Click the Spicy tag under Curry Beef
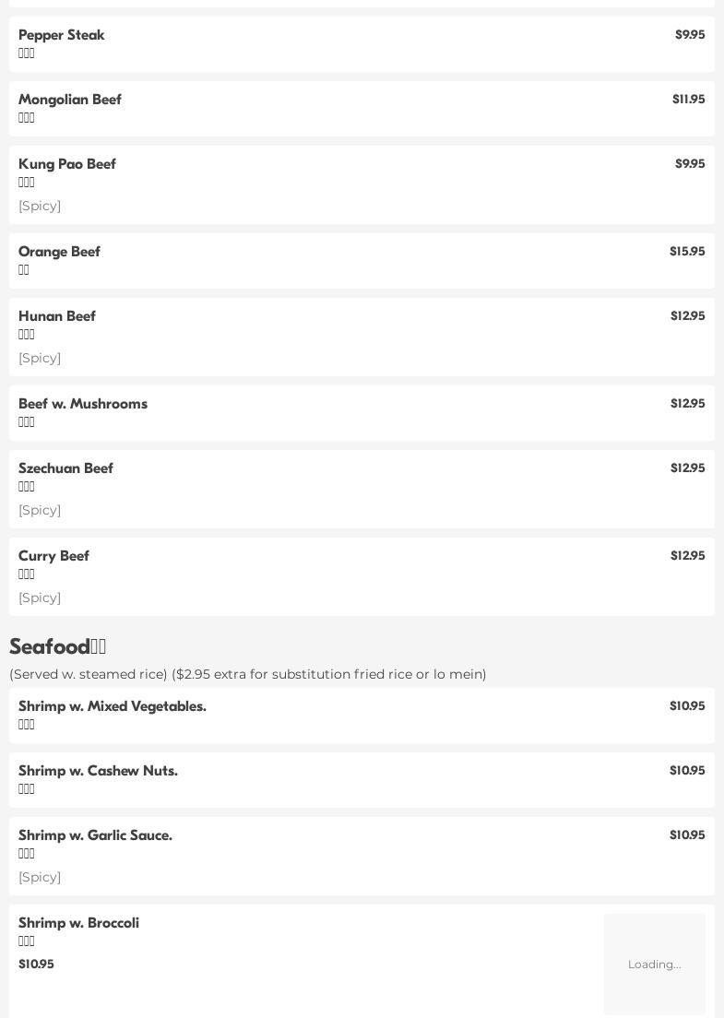 tap(40, 598)
